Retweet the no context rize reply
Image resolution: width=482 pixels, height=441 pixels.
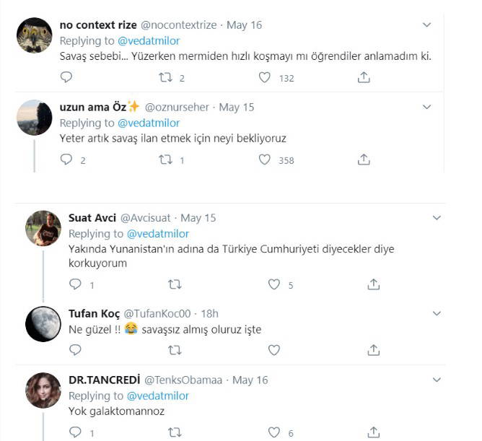[x=165, y=77]
